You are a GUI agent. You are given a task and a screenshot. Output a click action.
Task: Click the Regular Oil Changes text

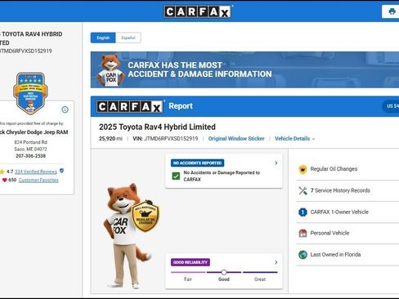[x=334, y=169]
